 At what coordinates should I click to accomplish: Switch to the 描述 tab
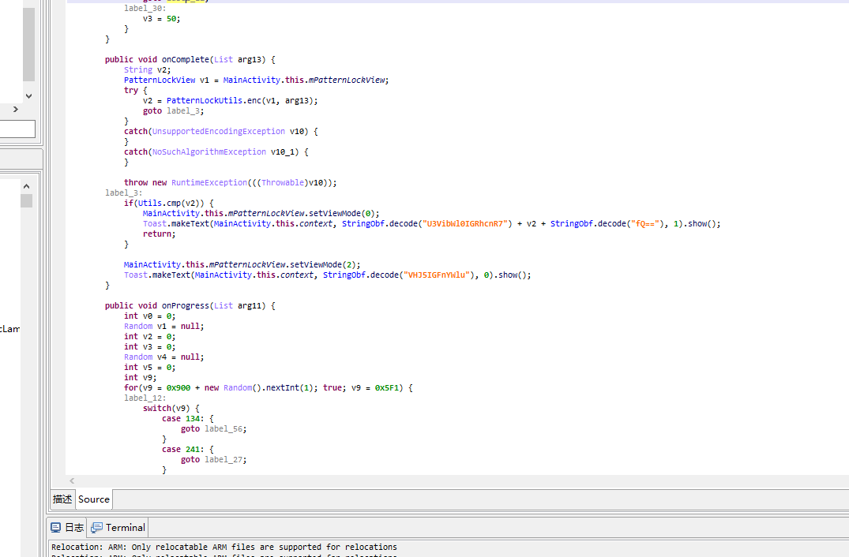pyautogui.click(x=62, y=499)
